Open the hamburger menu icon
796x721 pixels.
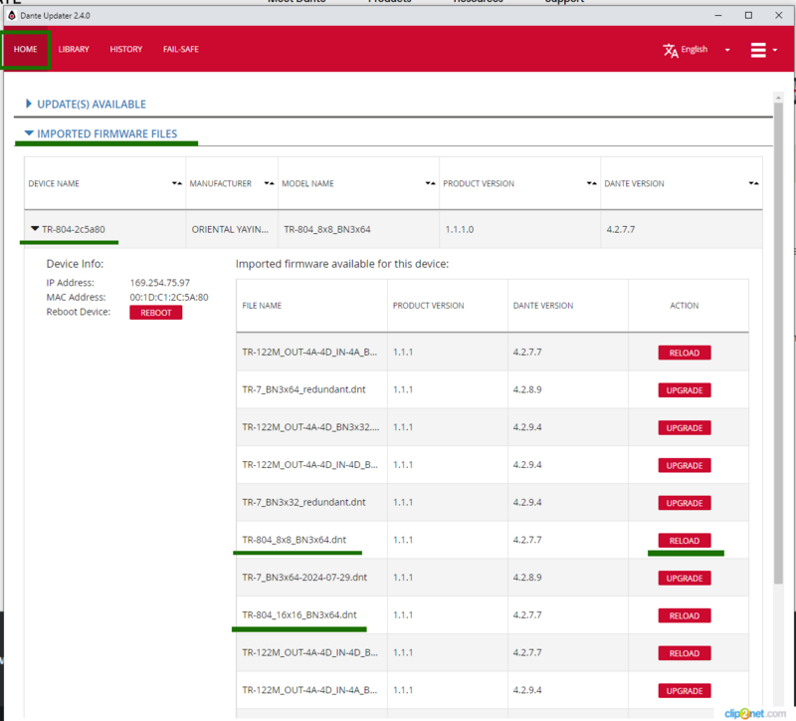[759, 49]
